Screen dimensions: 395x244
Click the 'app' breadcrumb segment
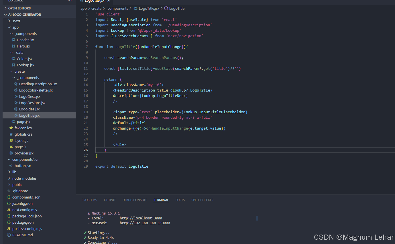[84, 8]
